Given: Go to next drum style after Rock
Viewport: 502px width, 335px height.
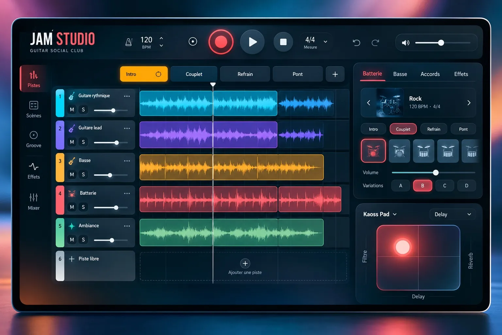Looking at the screenshot, I should [x=469, y=103].
